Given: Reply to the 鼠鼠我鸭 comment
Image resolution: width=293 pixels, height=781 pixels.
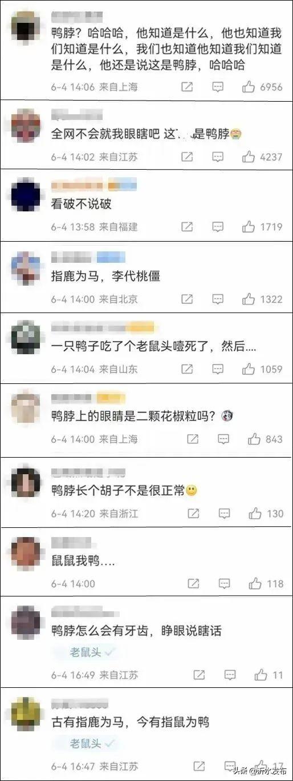Looking at the screenshot, I should tap(225, 583).
